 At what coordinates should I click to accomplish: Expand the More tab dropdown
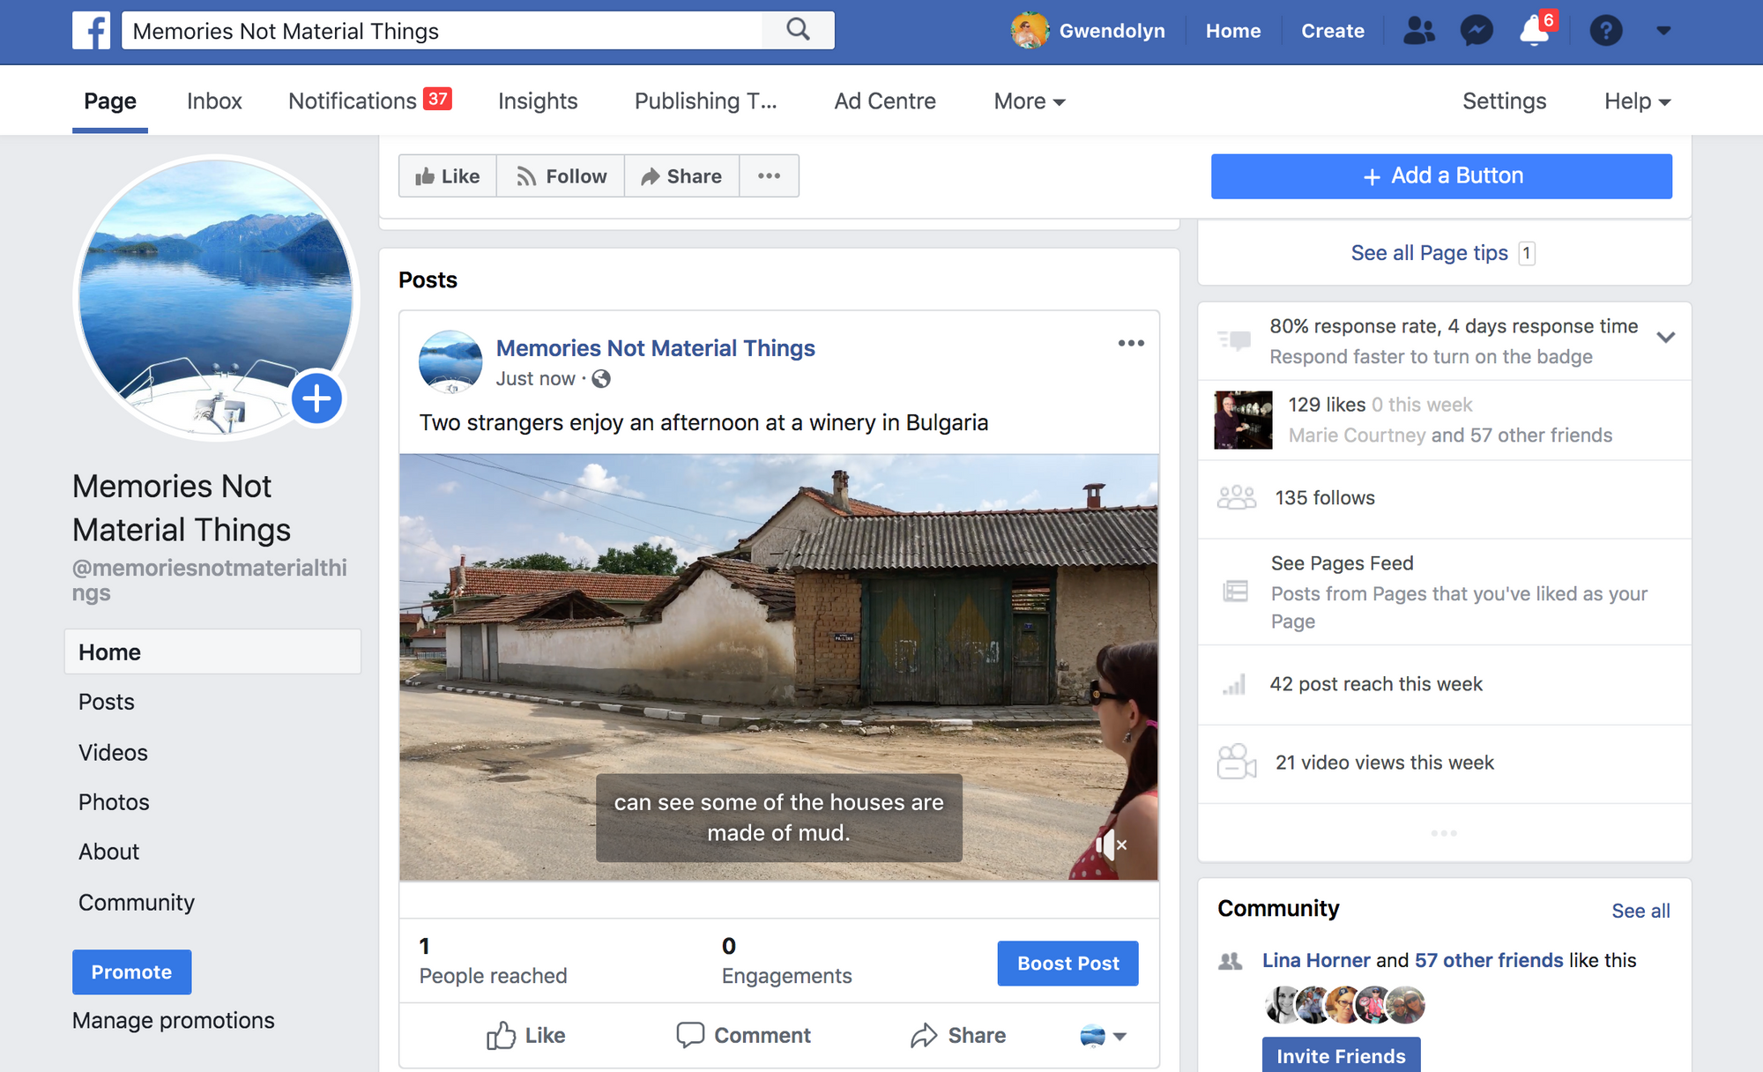tap(1030, 101)
